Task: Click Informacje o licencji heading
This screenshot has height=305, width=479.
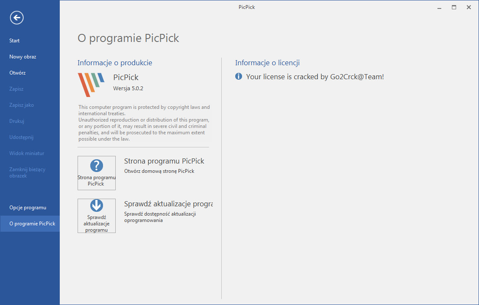Action: [x=267, y=63]
